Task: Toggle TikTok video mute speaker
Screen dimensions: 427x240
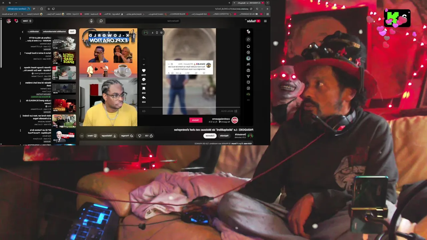Action: [x=144, y=111]
